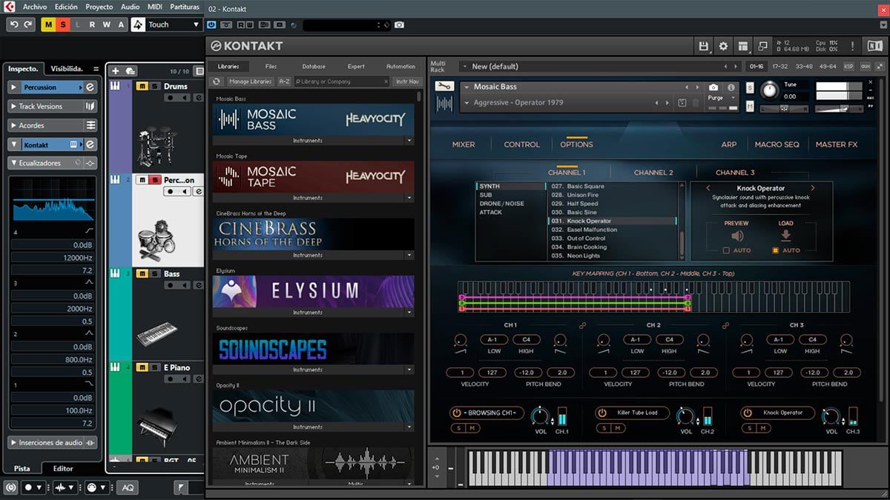Adjust the CH.1 VOL knob
Screen dimensions: 890x500
coord(539,416)
